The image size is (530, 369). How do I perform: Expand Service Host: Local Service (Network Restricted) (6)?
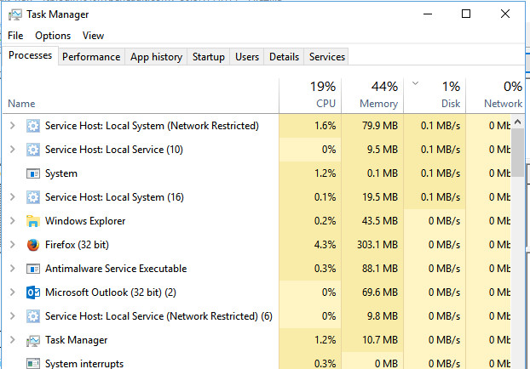click(x=13, y=315)
